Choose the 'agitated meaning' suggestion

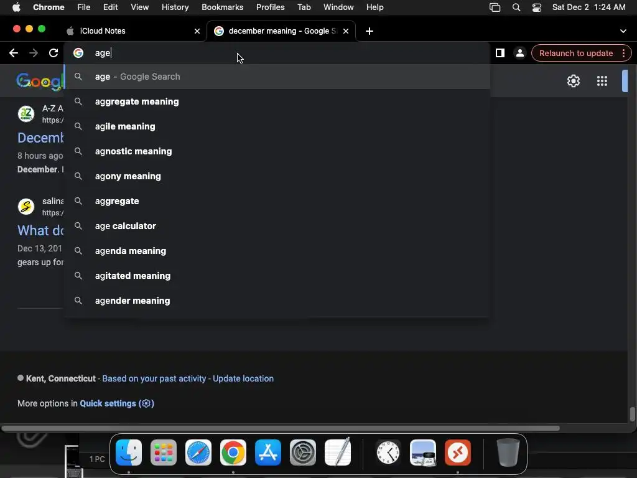277,276
